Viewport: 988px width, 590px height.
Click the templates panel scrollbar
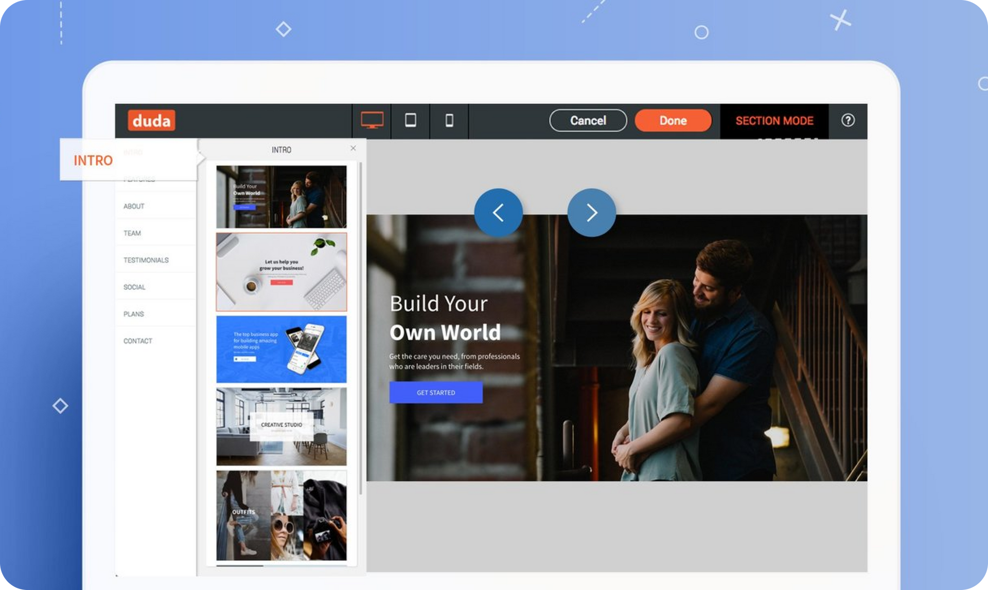[x=361, y=328]
